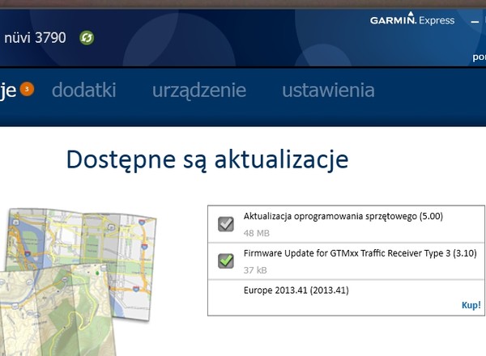The image size is (486, 356).
Task: Minimize the Garmin Express window
Action: [475, 22]
